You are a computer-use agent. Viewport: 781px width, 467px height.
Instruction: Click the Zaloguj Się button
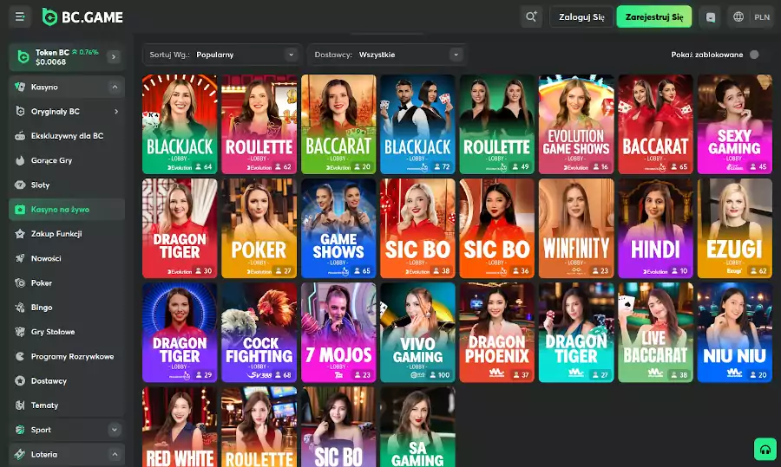tap(581, 16)
